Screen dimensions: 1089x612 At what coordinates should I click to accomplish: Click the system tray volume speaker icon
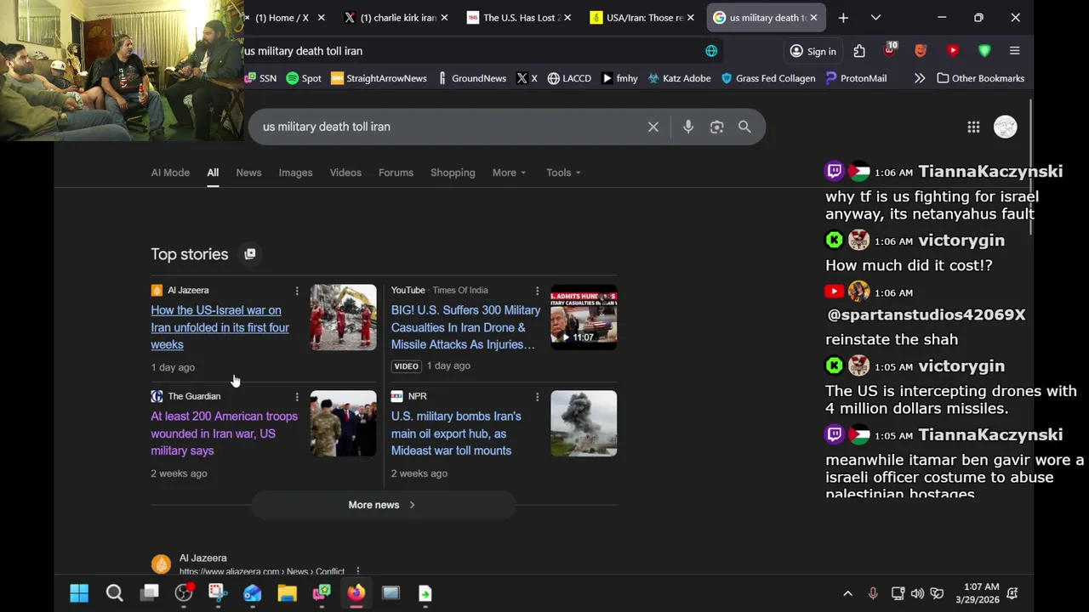coord(917,593)
